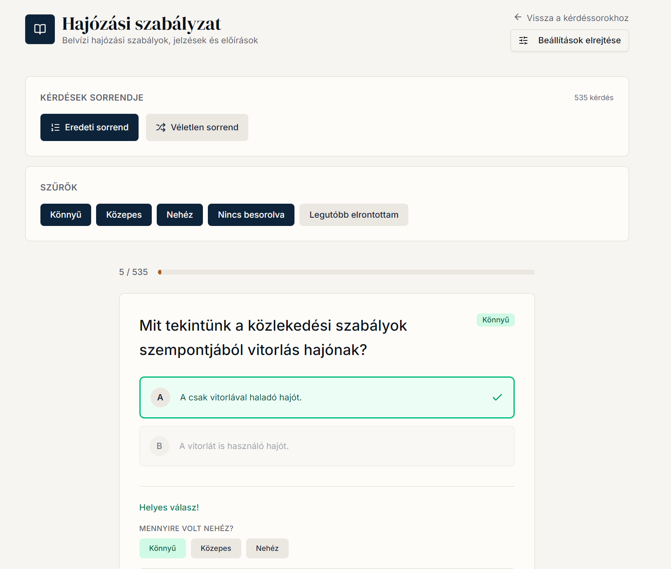Click the back arrow icon near Vissza
Image resolution: width=671 pixels, height=569 pixels.
518,17
